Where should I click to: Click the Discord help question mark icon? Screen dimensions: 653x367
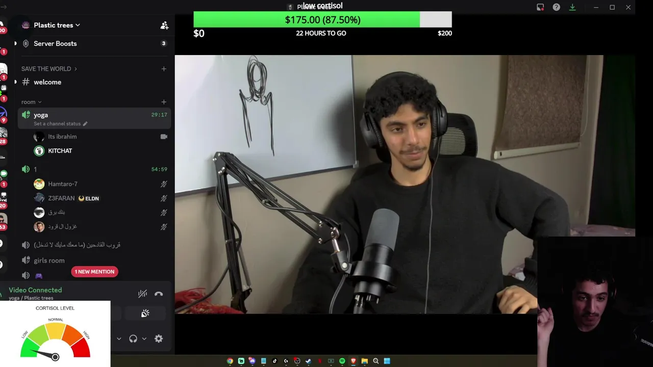556,7
